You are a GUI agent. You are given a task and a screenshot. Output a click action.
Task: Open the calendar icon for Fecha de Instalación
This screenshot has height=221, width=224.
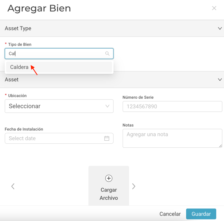(x=107, y=138)
